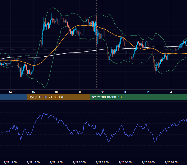The height and width of the screenshot is (165, 187).
Task: Click the ロンドン 15:30-21:00 JST session bar
Action: click(x=58, y=97)
